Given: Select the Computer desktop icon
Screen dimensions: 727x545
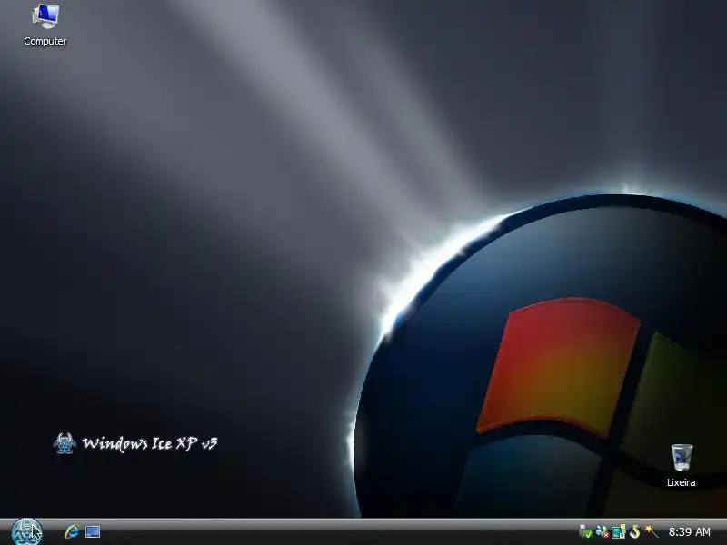Looking at the screenshot, I should pyautogui.click(x=45, y=25).
